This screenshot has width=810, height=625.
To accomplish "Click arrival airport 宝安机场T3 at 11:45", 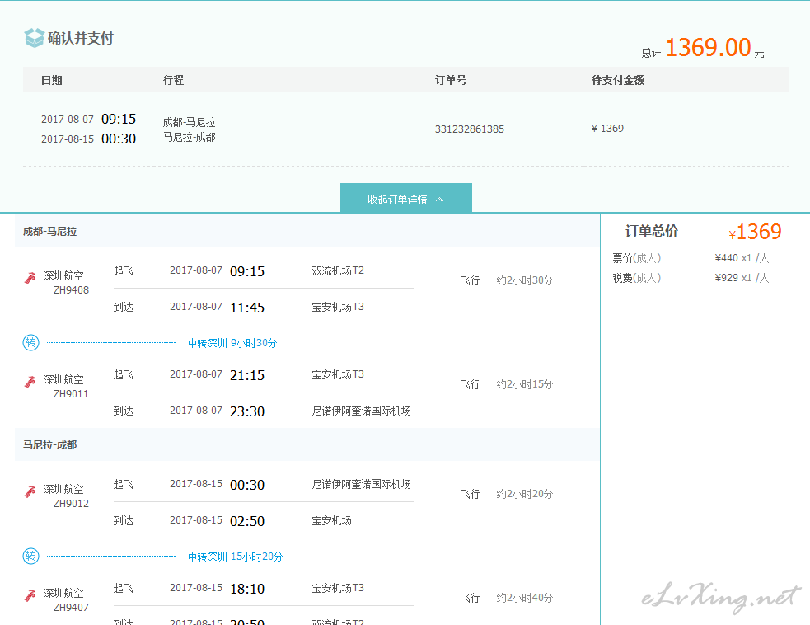I will tap(338, 307).
